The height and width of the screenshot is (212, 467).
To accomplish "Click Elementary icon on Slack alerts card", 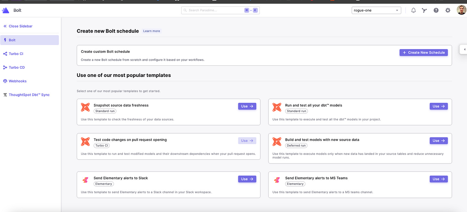I will (85, 180).
